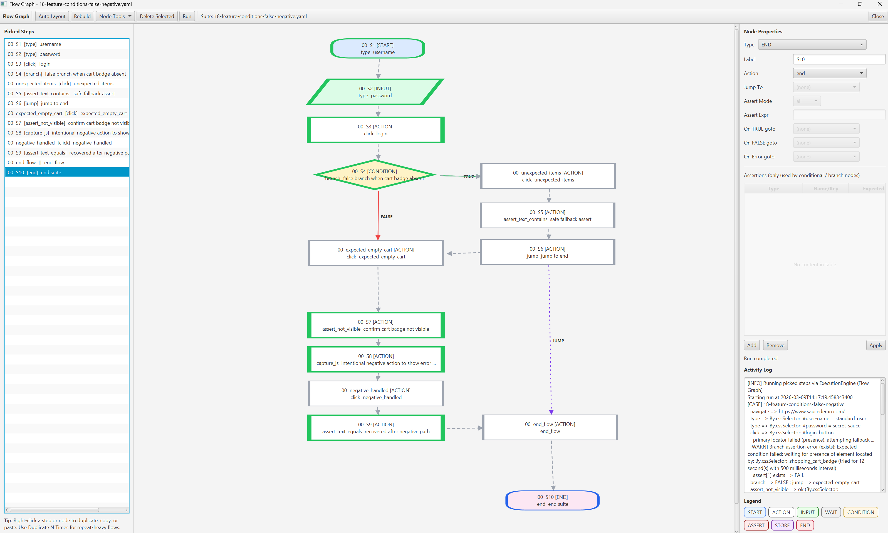Image resolution: width=888 pixels, height=533 pixels.
Task: Select the unexpected_items ACTION node
Action: [548, 176]
